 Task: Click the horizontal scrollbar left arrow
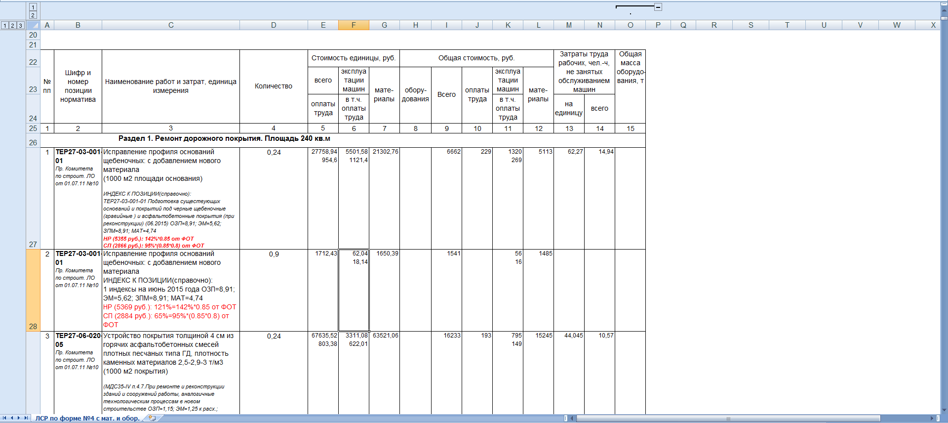coord(572,418)
